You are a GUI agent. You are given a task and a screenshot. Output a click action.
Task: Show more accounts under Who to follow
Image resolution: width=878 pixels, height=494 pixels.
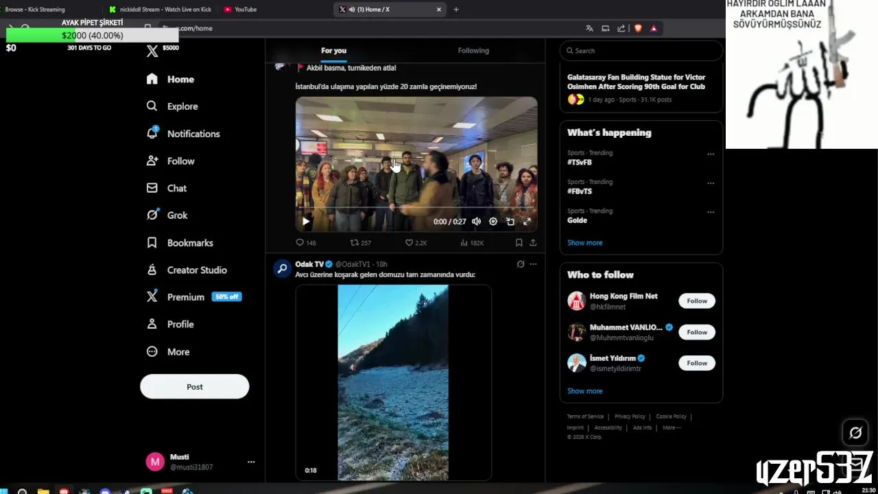584,391
